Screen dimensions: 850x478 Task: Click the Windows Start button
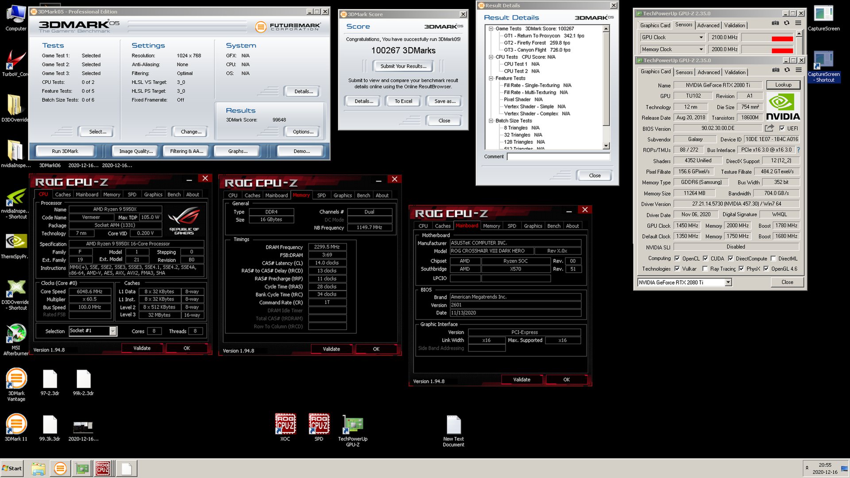[12, 468]
